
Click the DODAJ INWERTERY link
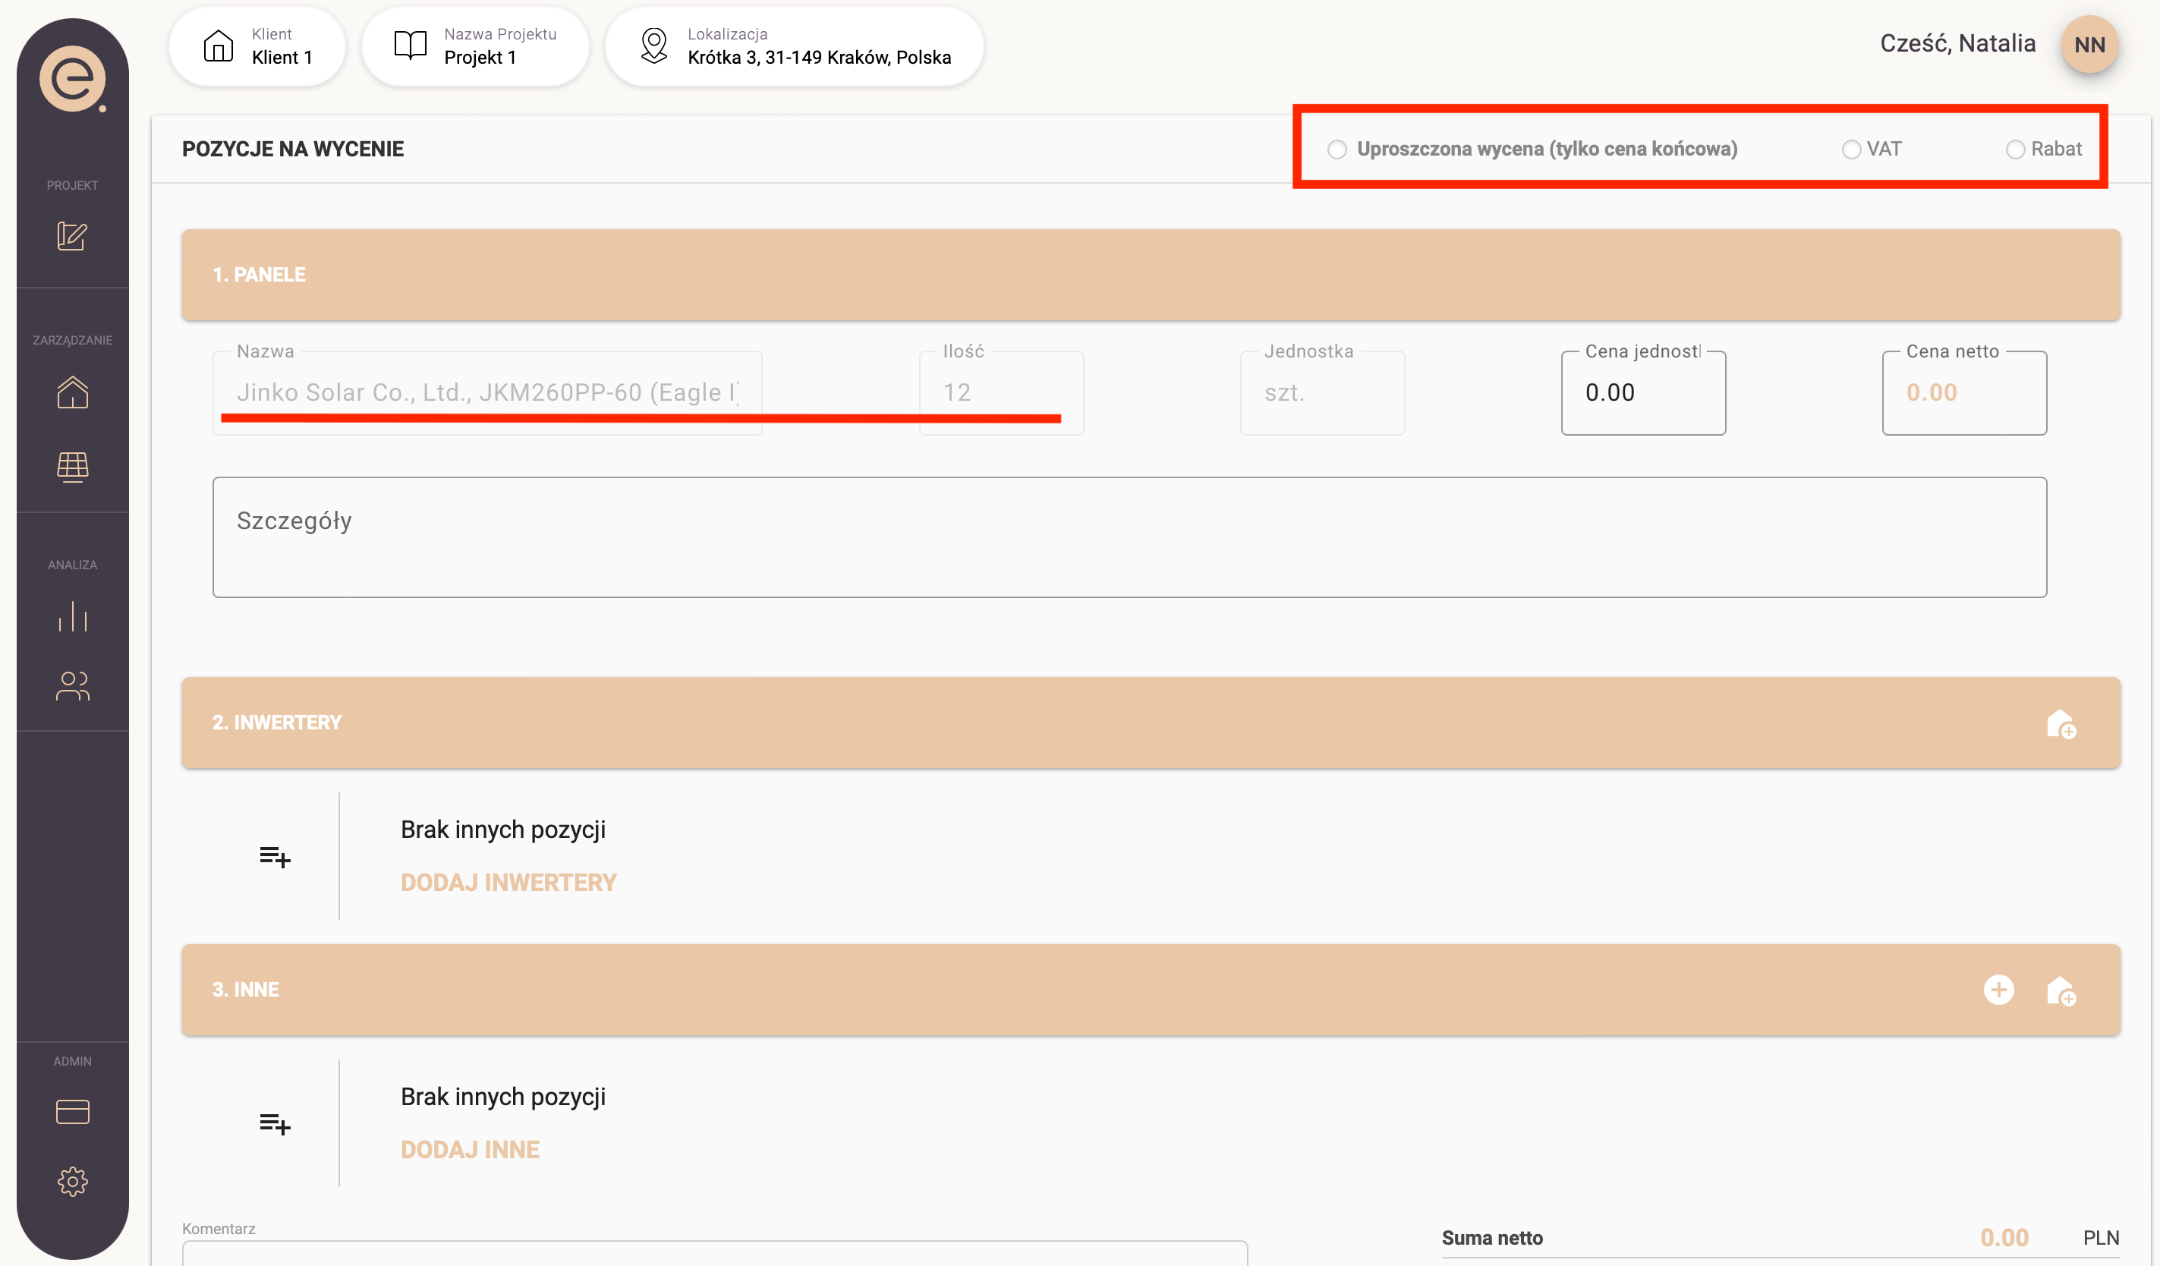(x=509, y=883)
